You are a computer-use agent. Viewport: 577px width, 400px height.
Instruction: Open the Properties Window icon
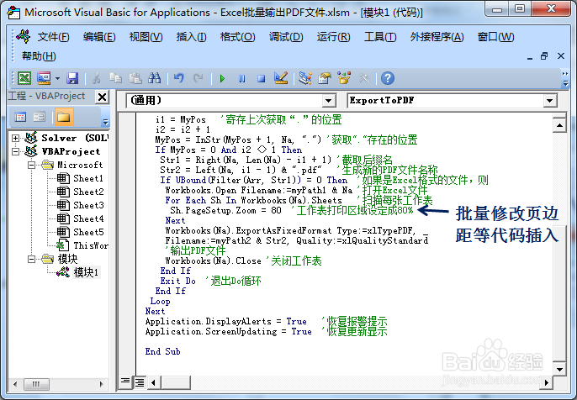(325, 78)
